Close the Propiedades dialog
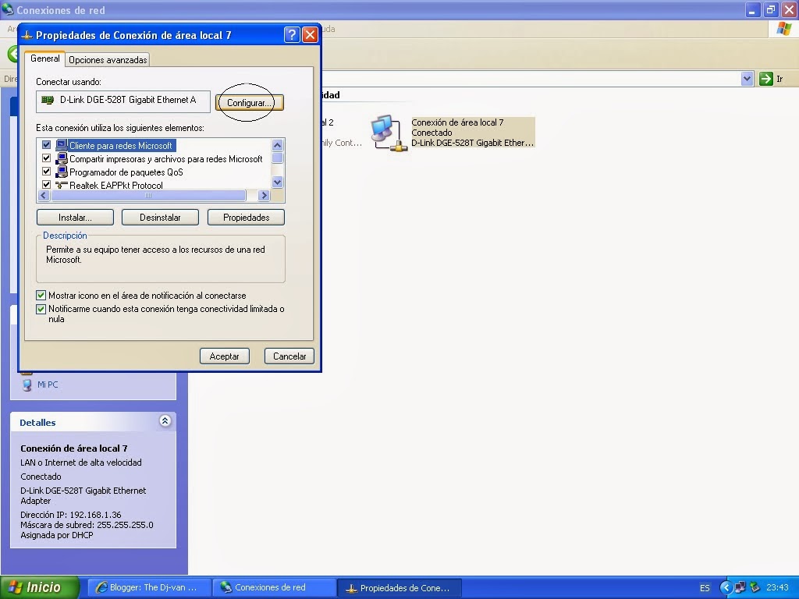Viewport: 799px width, 599px height. 310,34
